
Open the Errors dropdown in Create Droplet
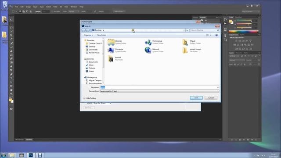click(x=102, y=103)
